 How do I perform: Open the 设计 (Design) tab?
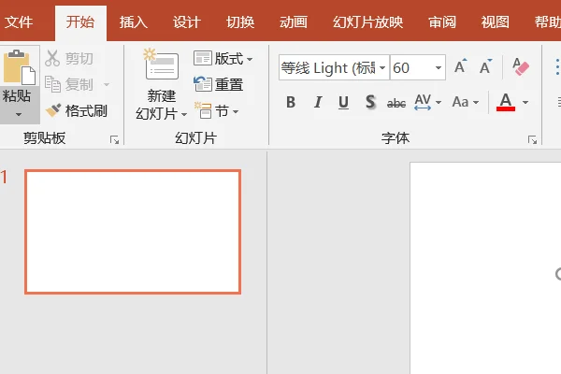point(186,22)
